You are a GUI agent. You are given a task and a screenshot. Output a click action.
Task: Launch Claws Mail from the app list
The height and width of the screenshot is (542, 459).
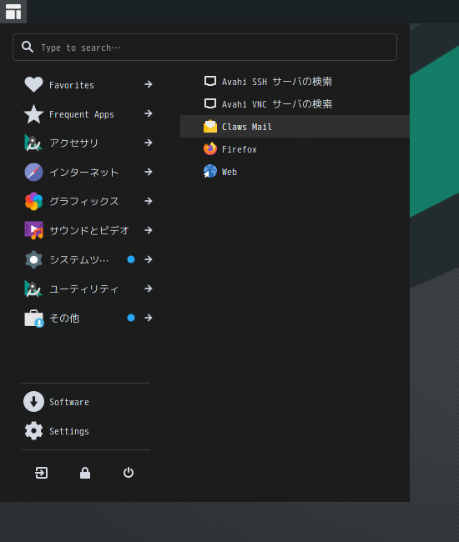click(x=295, y=127)
